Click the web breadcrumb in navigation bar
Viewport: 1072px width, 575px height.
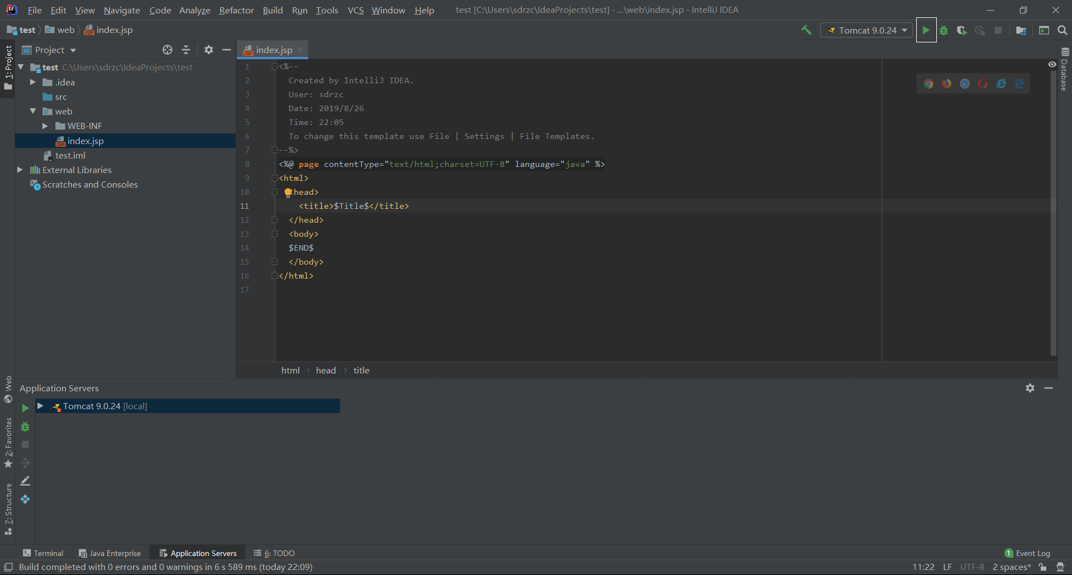tap(60, 30)
